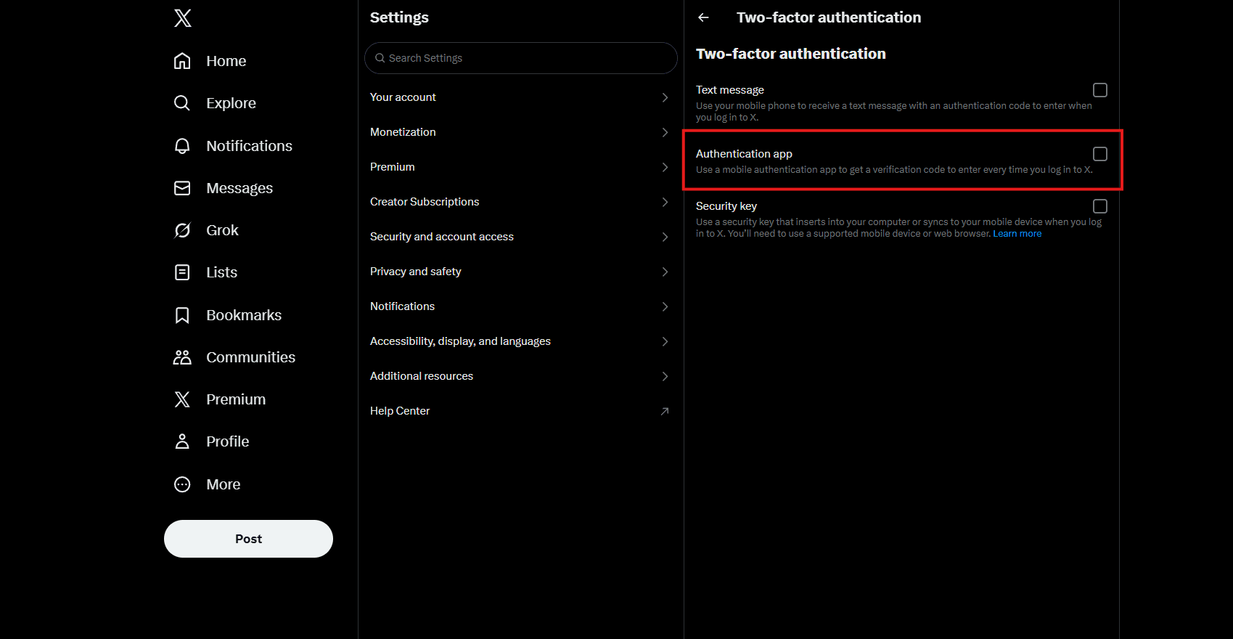This screenshot has height=639, width=1233.
Task: Enable Text message two-factor authentication
Action: [1099, 89]
